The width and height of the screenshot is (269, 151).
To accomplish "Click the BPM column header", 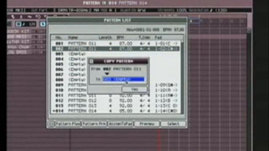I will tap(120, 37).
